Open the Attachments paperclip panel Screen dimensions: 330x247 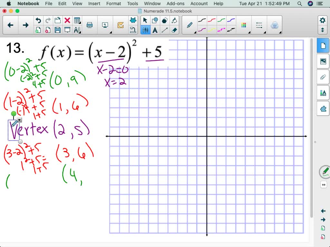pyautogui.click(x=323, y=77)
